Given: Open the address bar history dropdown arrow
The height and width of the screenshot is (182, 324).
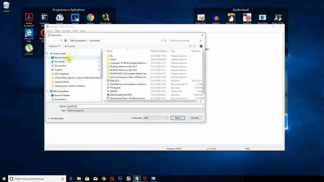Looking at the screenshot, I should [x=161, y=40].
